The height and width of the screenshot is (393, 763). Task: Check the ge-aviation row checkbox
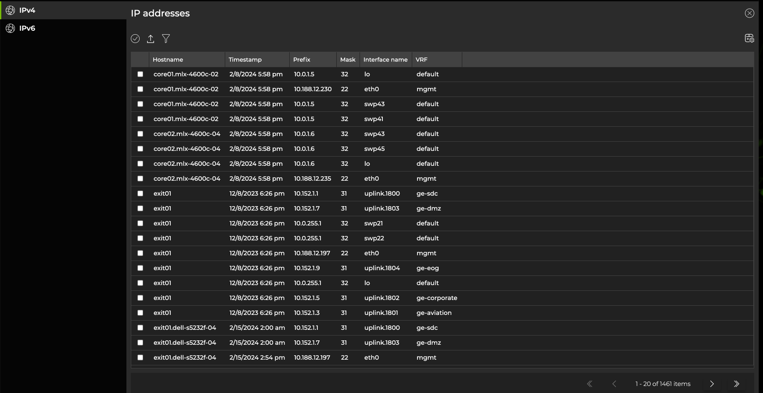[140, 313]
